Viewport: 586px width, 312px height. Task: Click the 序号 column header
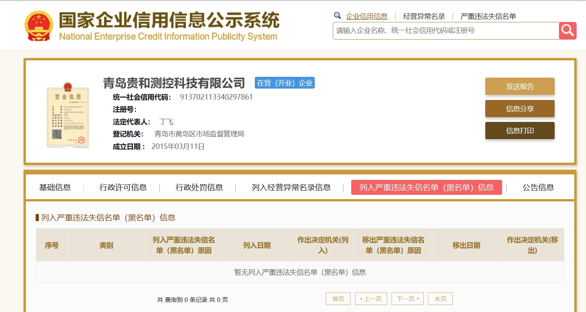[x=52, y=245]
